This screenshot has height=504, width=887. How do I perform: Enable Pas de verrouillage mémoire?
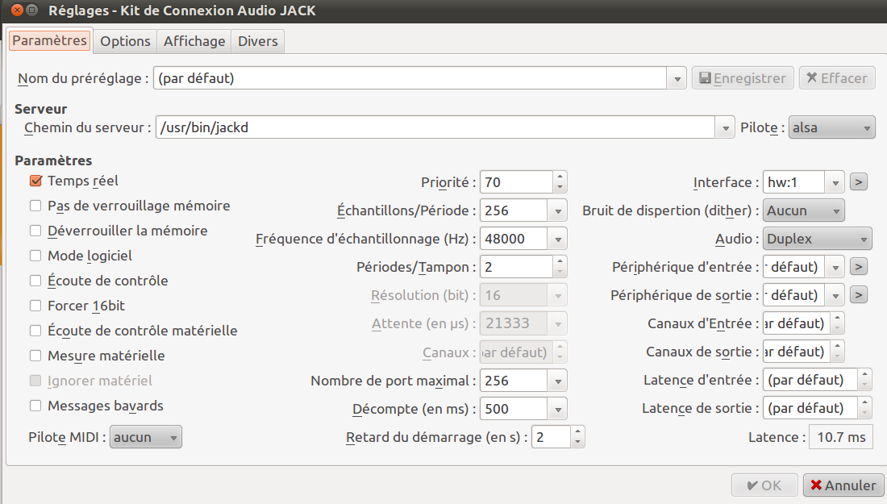35,206
